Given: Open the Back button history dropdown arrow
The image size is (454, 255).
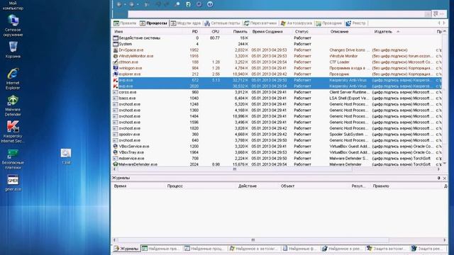Looking at the screenshot, I should point(125,4).
